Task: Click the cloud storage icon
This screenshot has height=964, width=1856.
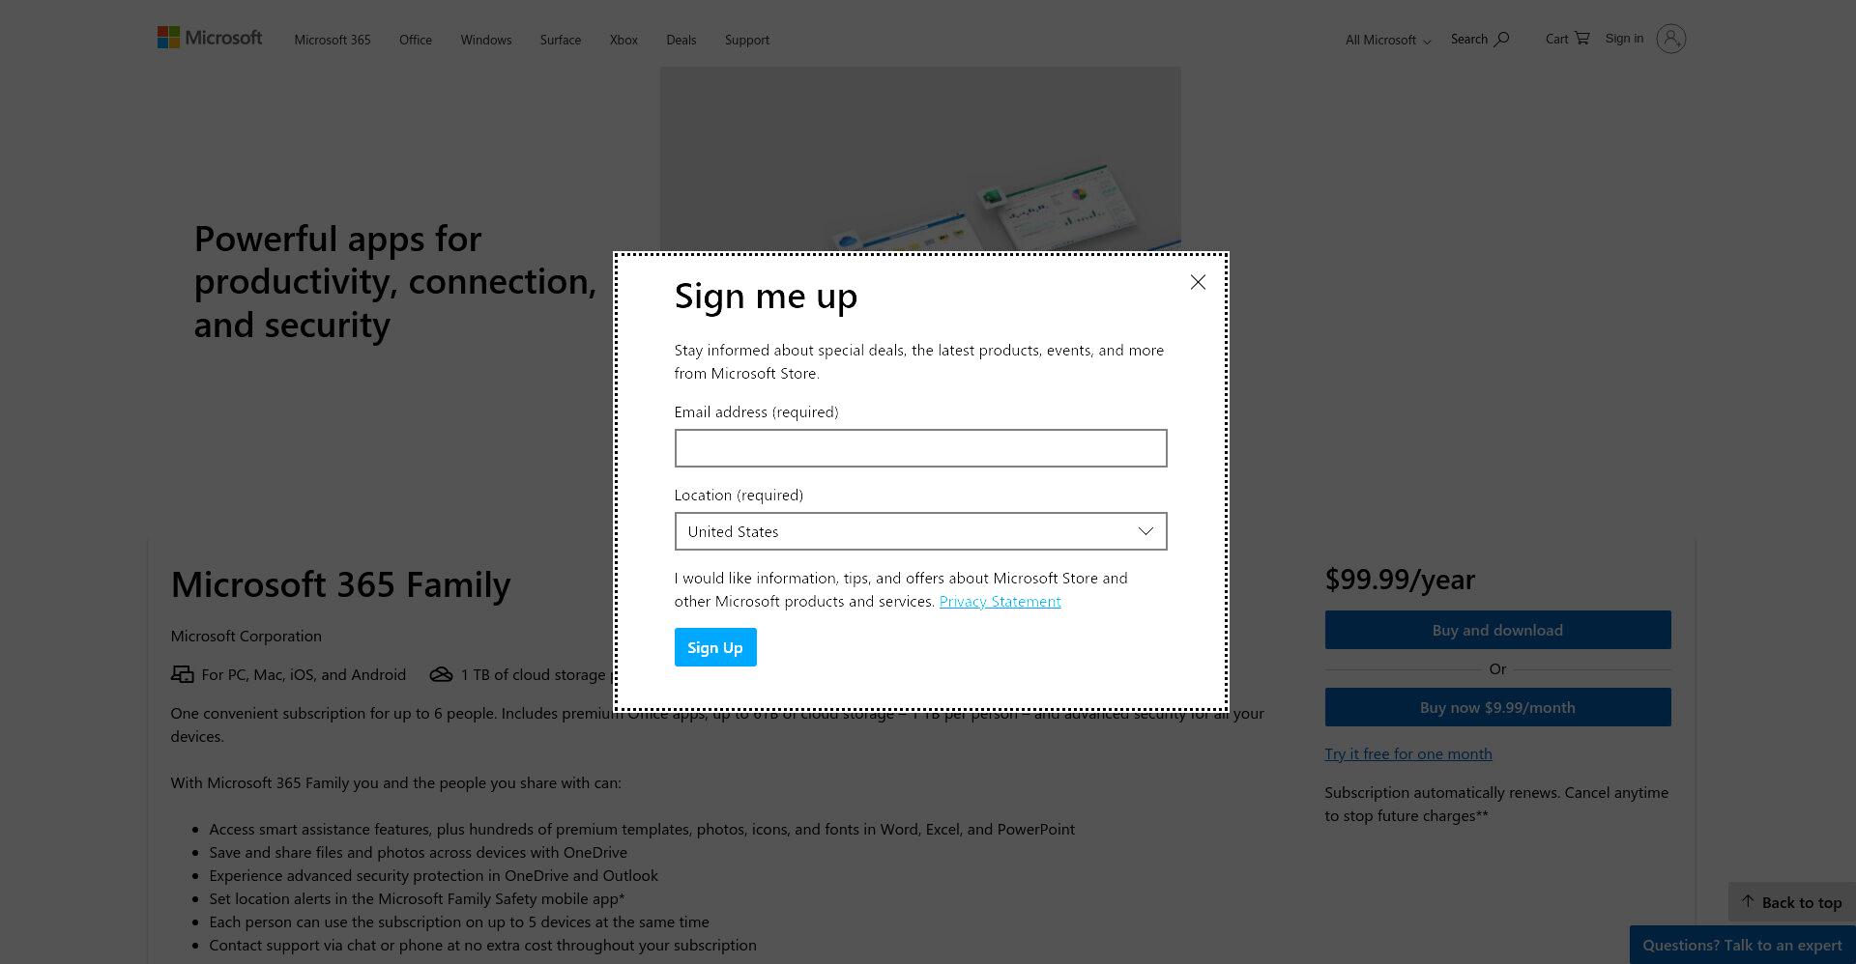Action: 441,674
